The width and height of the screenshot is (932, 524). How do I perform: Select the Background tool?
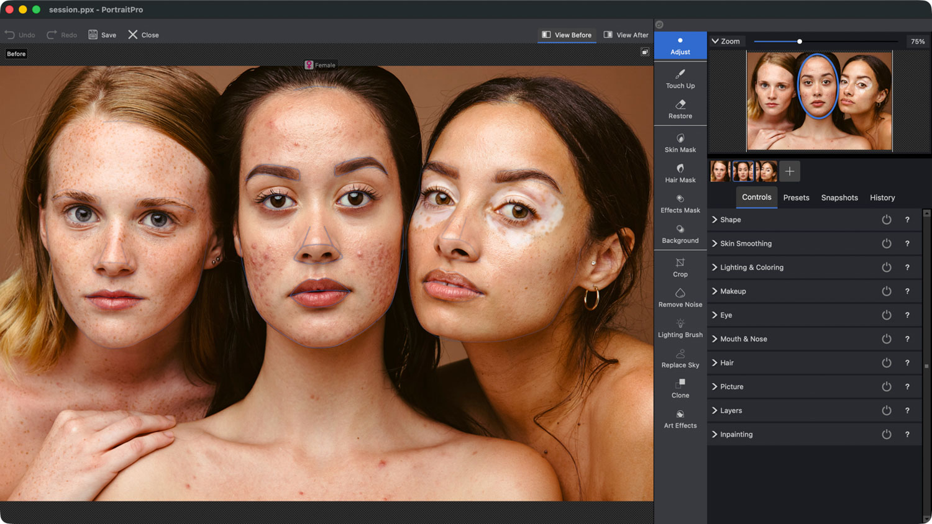[x=680, y=234]
